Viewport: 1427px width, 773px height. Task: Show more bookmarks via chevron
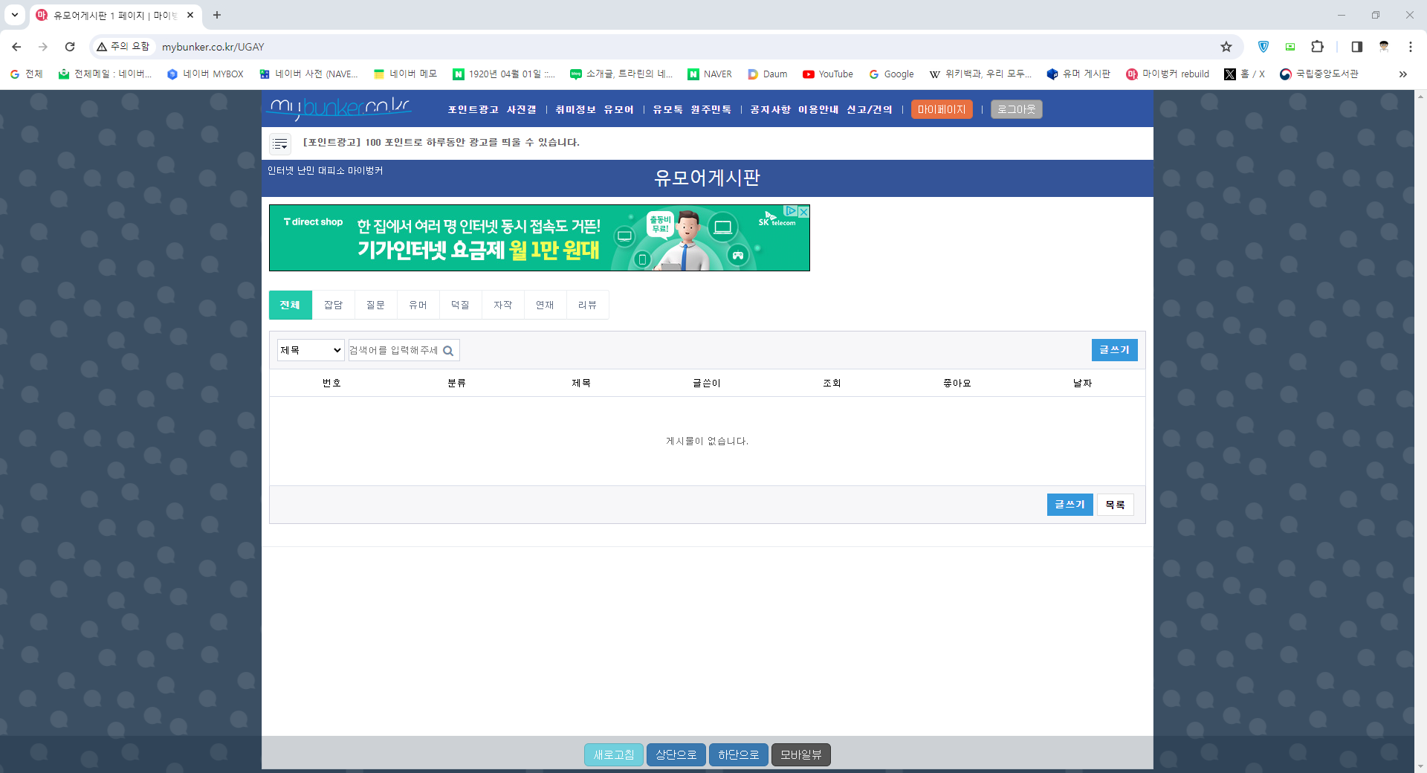coord(1402,74)
